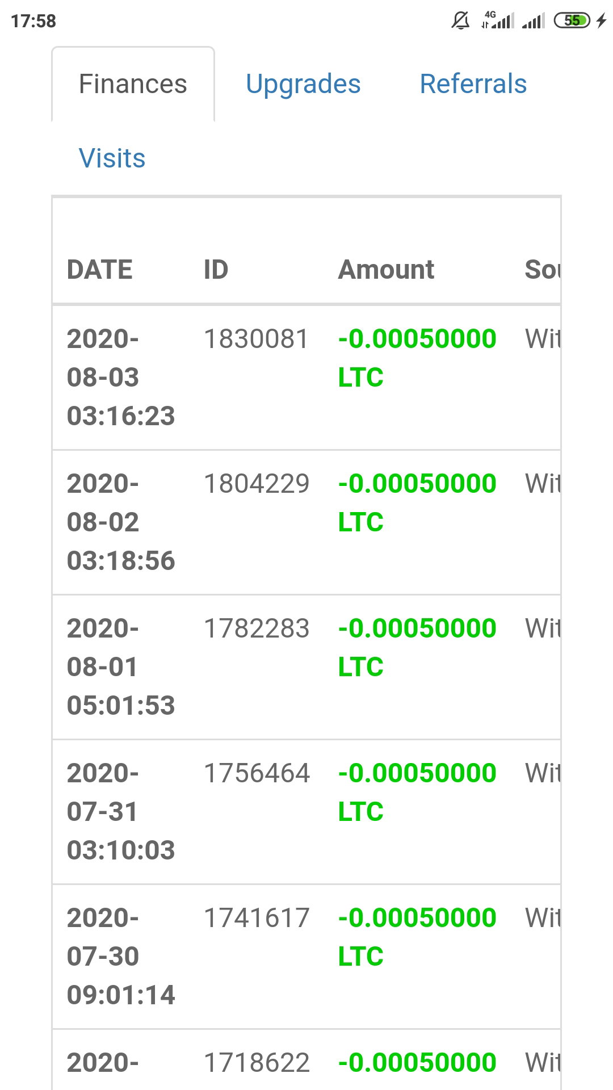Tap the 4G signal strength icon
This screenshot has height=1090, width=613.
497,20
